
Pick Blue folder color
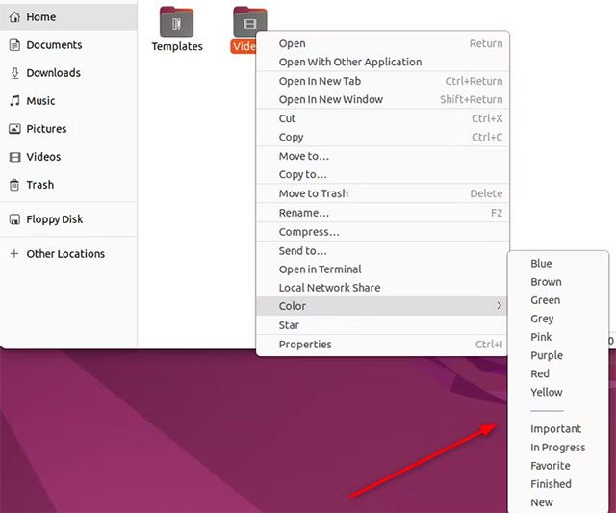558,263
